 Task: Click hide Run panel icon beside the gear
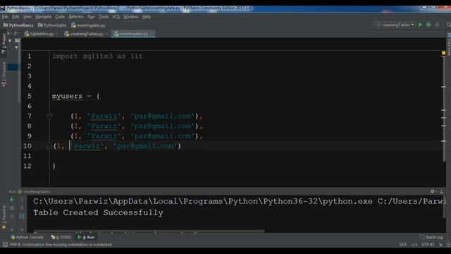point(442,191)
